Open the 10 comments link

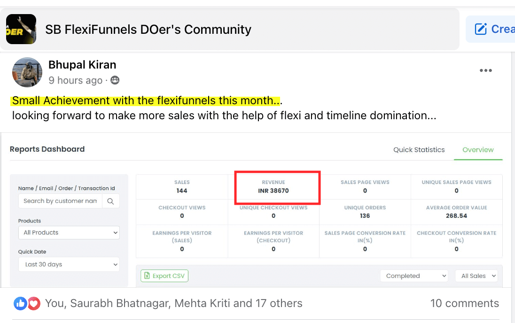[464, 303]
